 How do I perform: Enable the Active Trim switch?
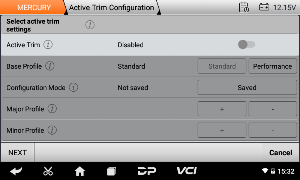coord(246,45)
